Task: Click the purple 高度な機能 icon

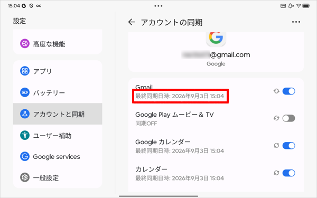Action: (x=25, y=44)
